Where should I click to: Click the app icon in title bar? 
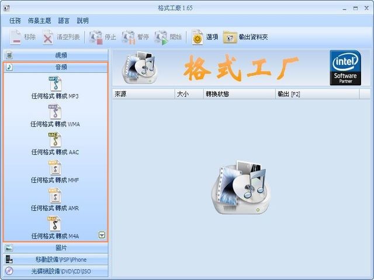(x=6, y=8)
